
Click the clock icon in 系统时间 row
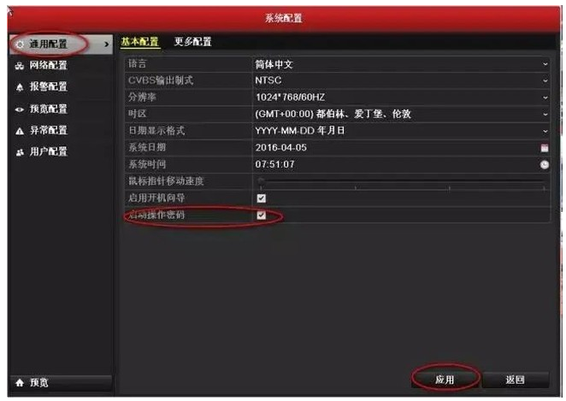tap(545, 164)
